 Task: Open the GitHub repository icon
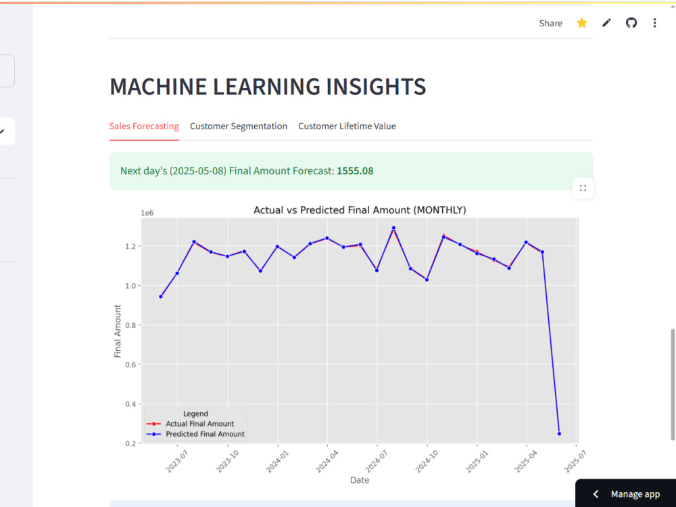tap(631, 23)
